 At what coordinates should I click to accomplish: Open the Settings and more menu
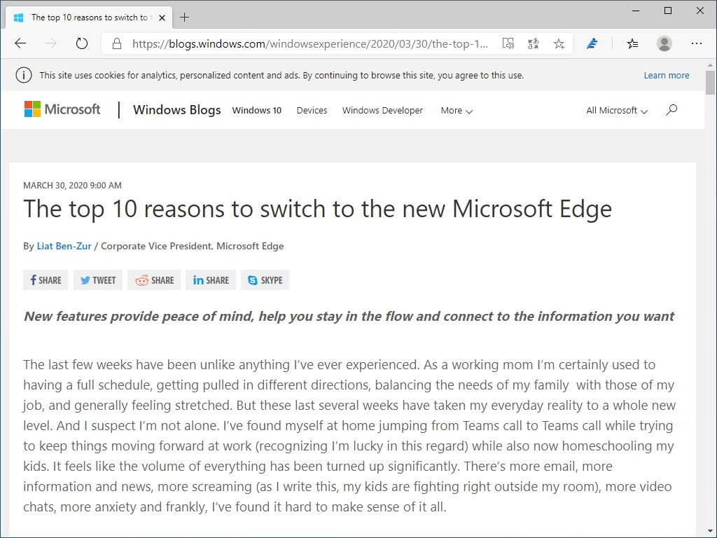click(x=697, y=43)
